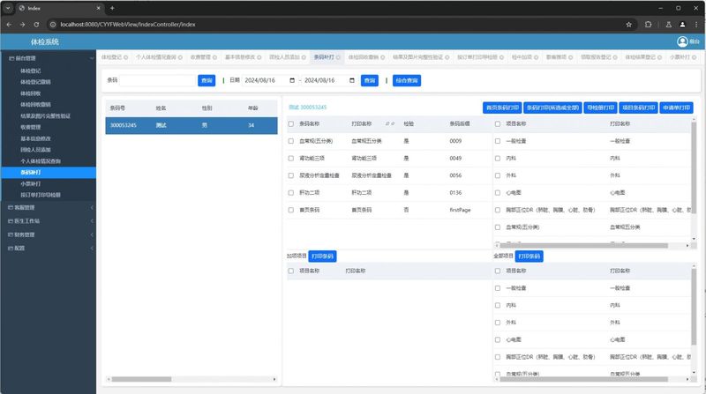706x394 pixels.
Task: Open the browser extensions menu
Action: 649,25
